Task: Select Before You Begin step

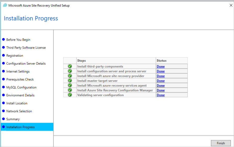Action: (18, 40)
